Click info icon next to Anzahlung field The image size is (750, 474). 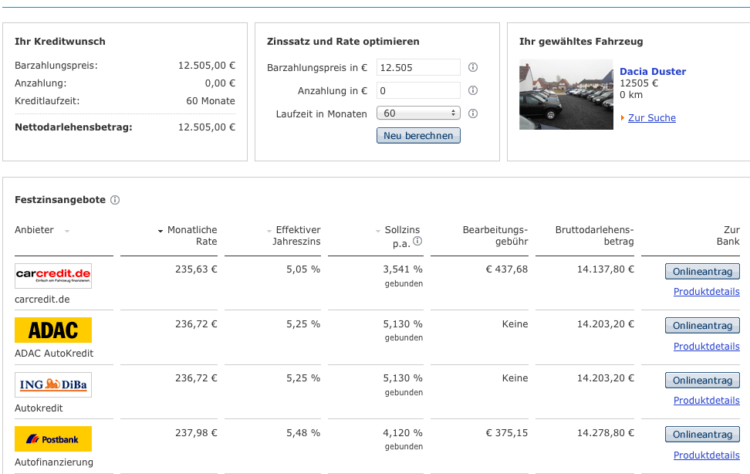[x=473, y=90]
